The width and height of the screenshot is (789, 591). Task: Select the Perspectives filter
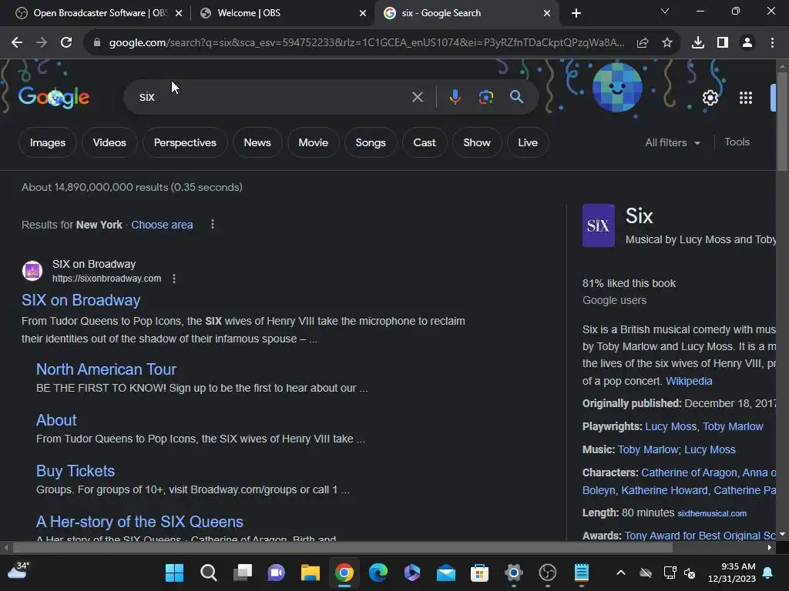coord(185,142)
